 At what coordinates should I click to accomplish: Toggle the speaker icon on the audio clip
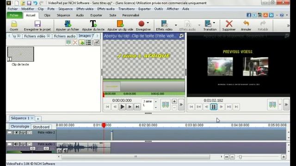click(x=65, y=151)
